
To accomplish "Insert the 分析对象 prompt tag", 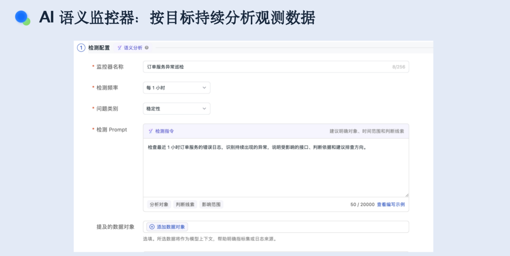I will 159,204.
